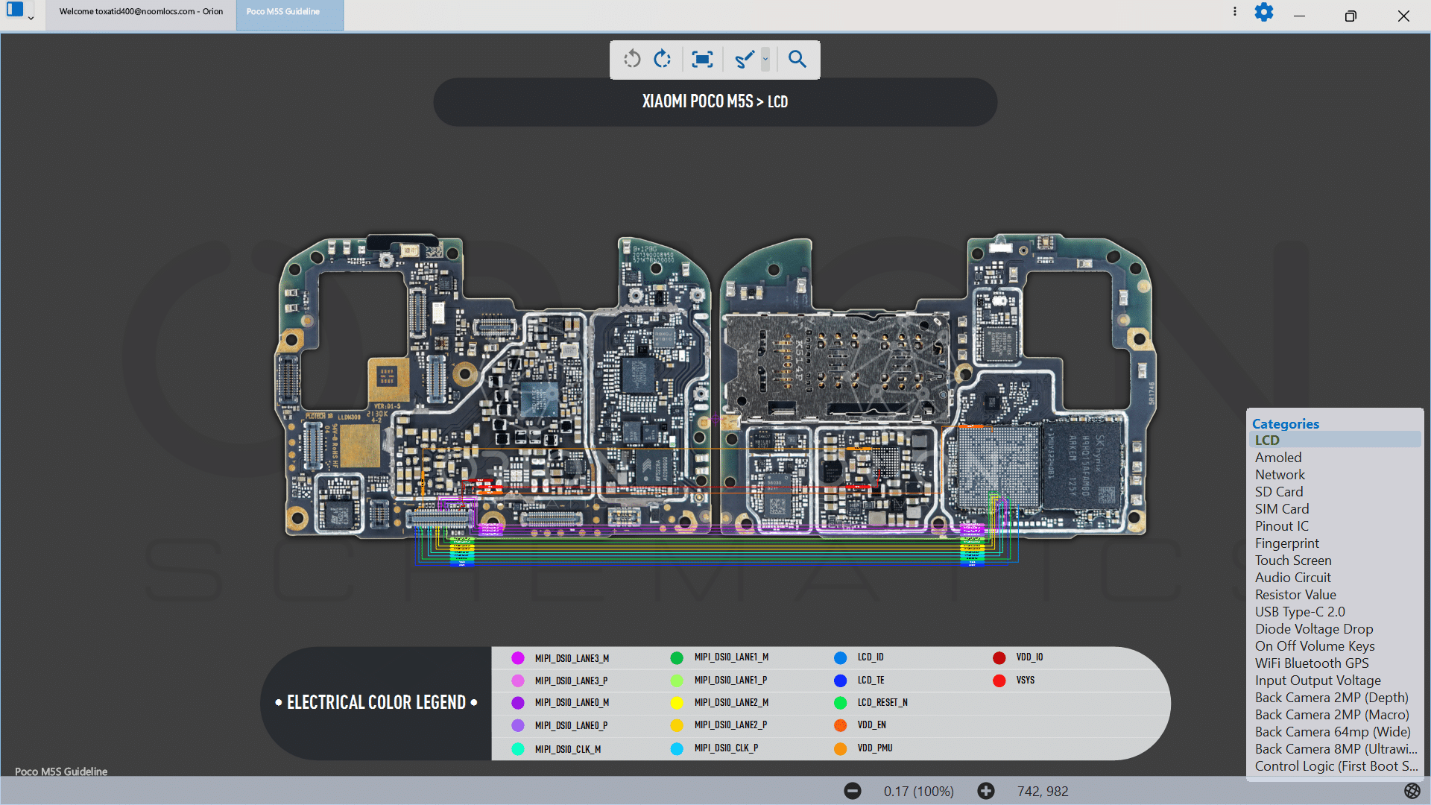Click the MIPI_DSI0_LANE1_P light green swatch
This screenshot has height=805, width=1431.
(677, 681)
